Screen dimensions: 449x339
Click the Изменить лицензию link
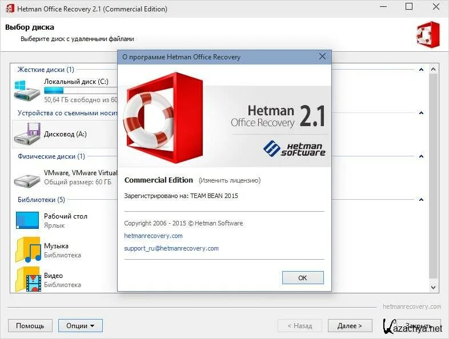(x=230, y=180)
